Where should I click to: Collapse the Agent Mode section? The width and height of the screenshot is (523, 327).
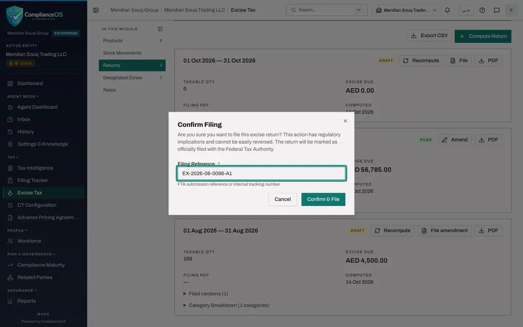click(x=23, y=96)
